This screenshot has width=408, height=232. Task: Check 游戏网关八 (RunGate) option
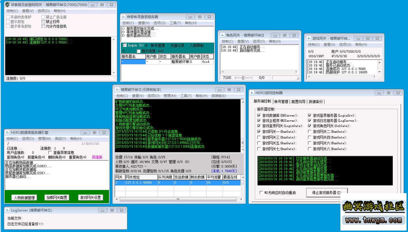click(310, 149)
